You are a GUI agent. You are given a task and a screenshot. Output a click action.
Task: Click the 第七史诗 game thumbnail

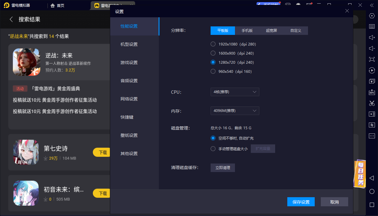tap(26, 152)
